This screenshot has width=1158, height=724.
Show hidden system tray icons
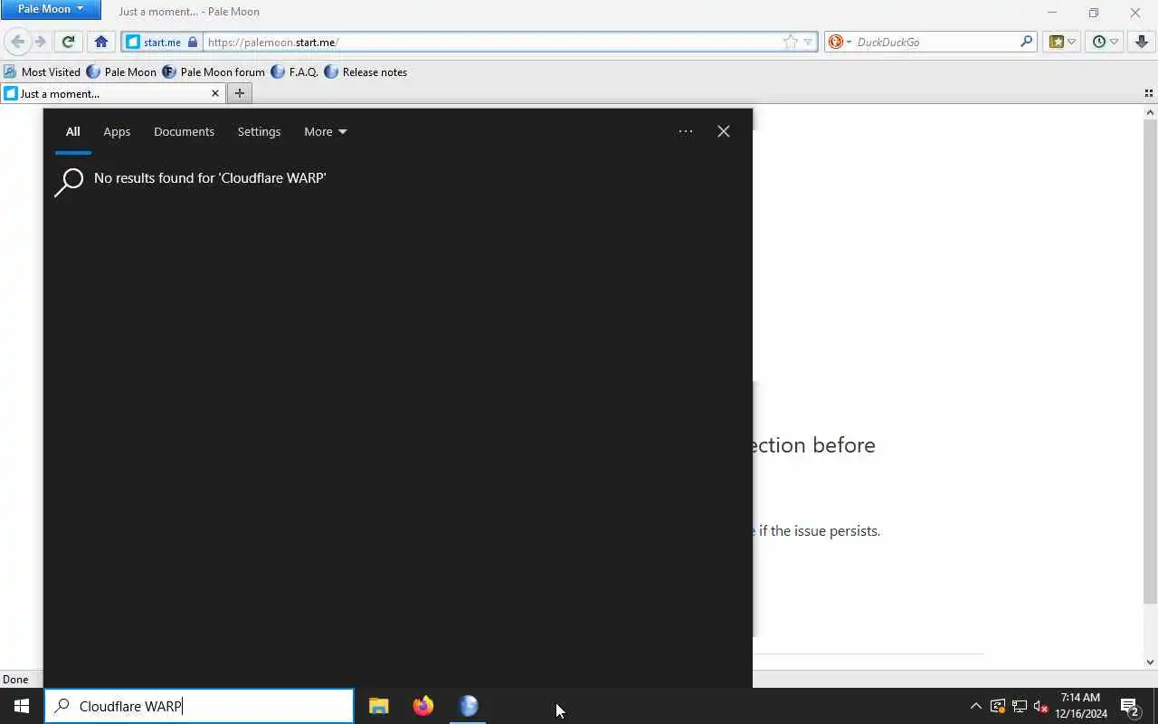click(x=975, y=706)
